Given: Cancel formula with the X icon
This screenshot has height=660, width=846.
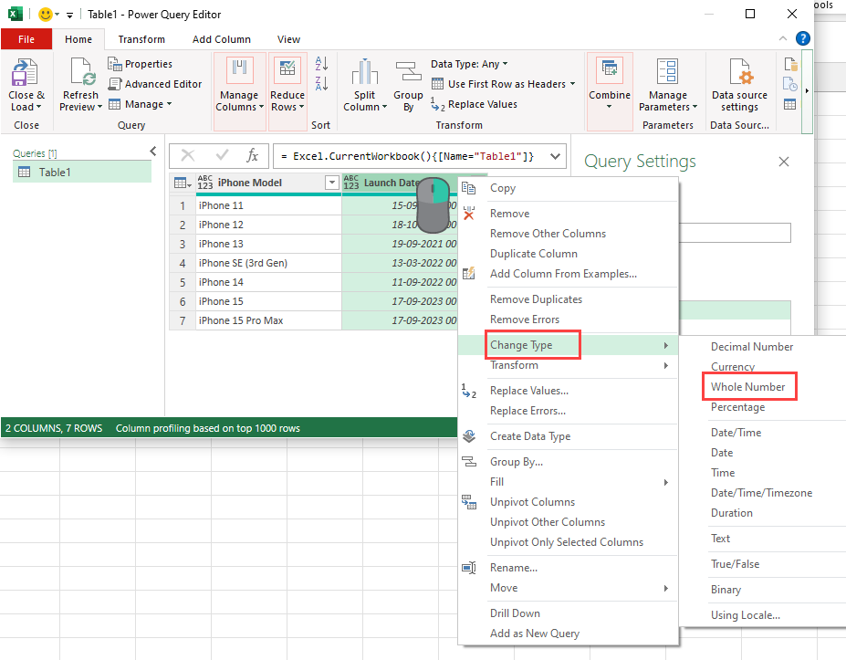Looking at the screenshot, I should click(188, 156).
